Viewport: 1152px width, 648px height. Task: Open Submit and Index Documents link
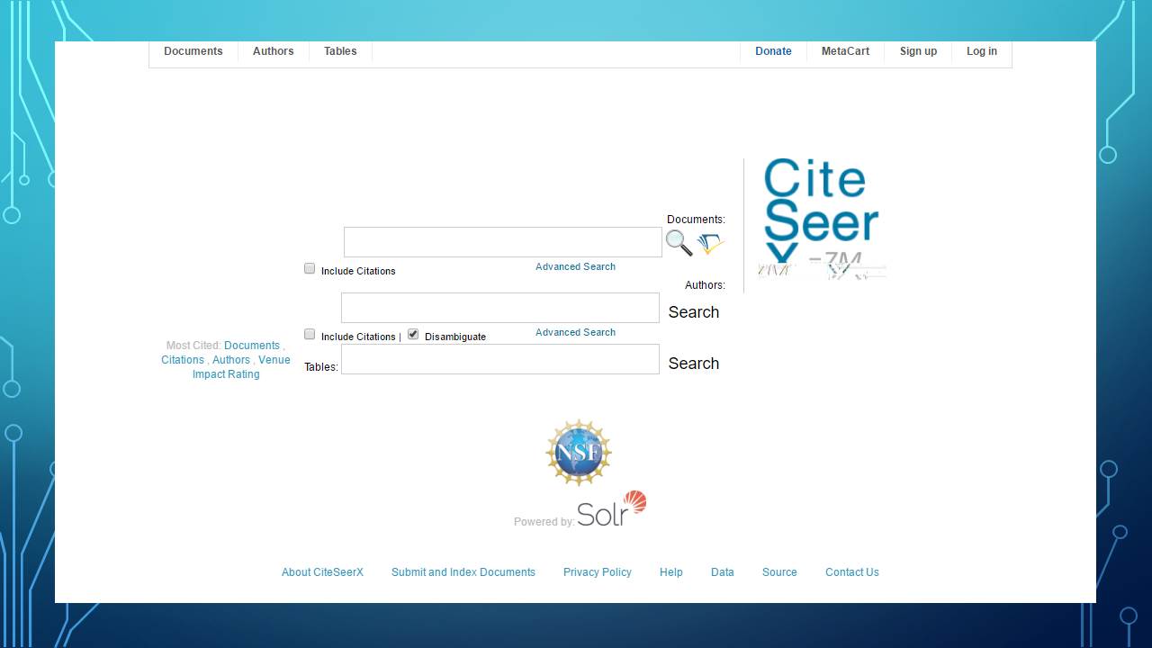click(463, 572)
